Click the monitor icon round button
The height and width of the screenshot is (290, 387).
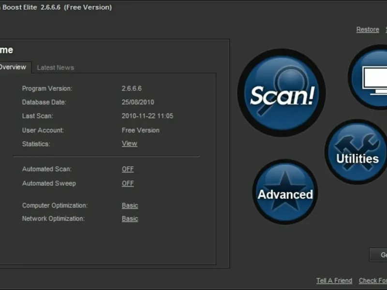[x=369, y=77]
